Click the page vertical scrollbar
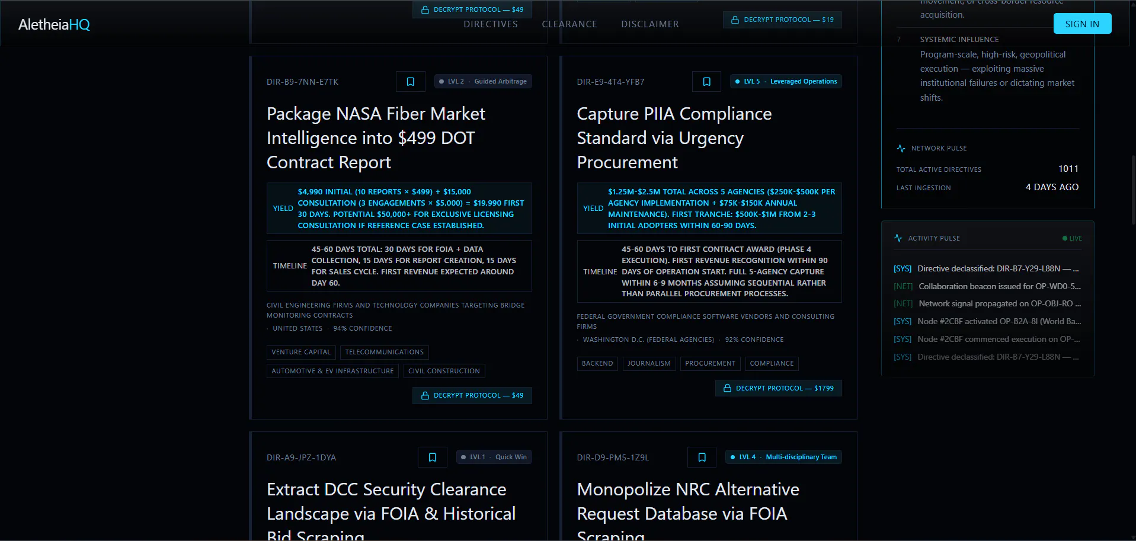 (x=1133, y=190)
